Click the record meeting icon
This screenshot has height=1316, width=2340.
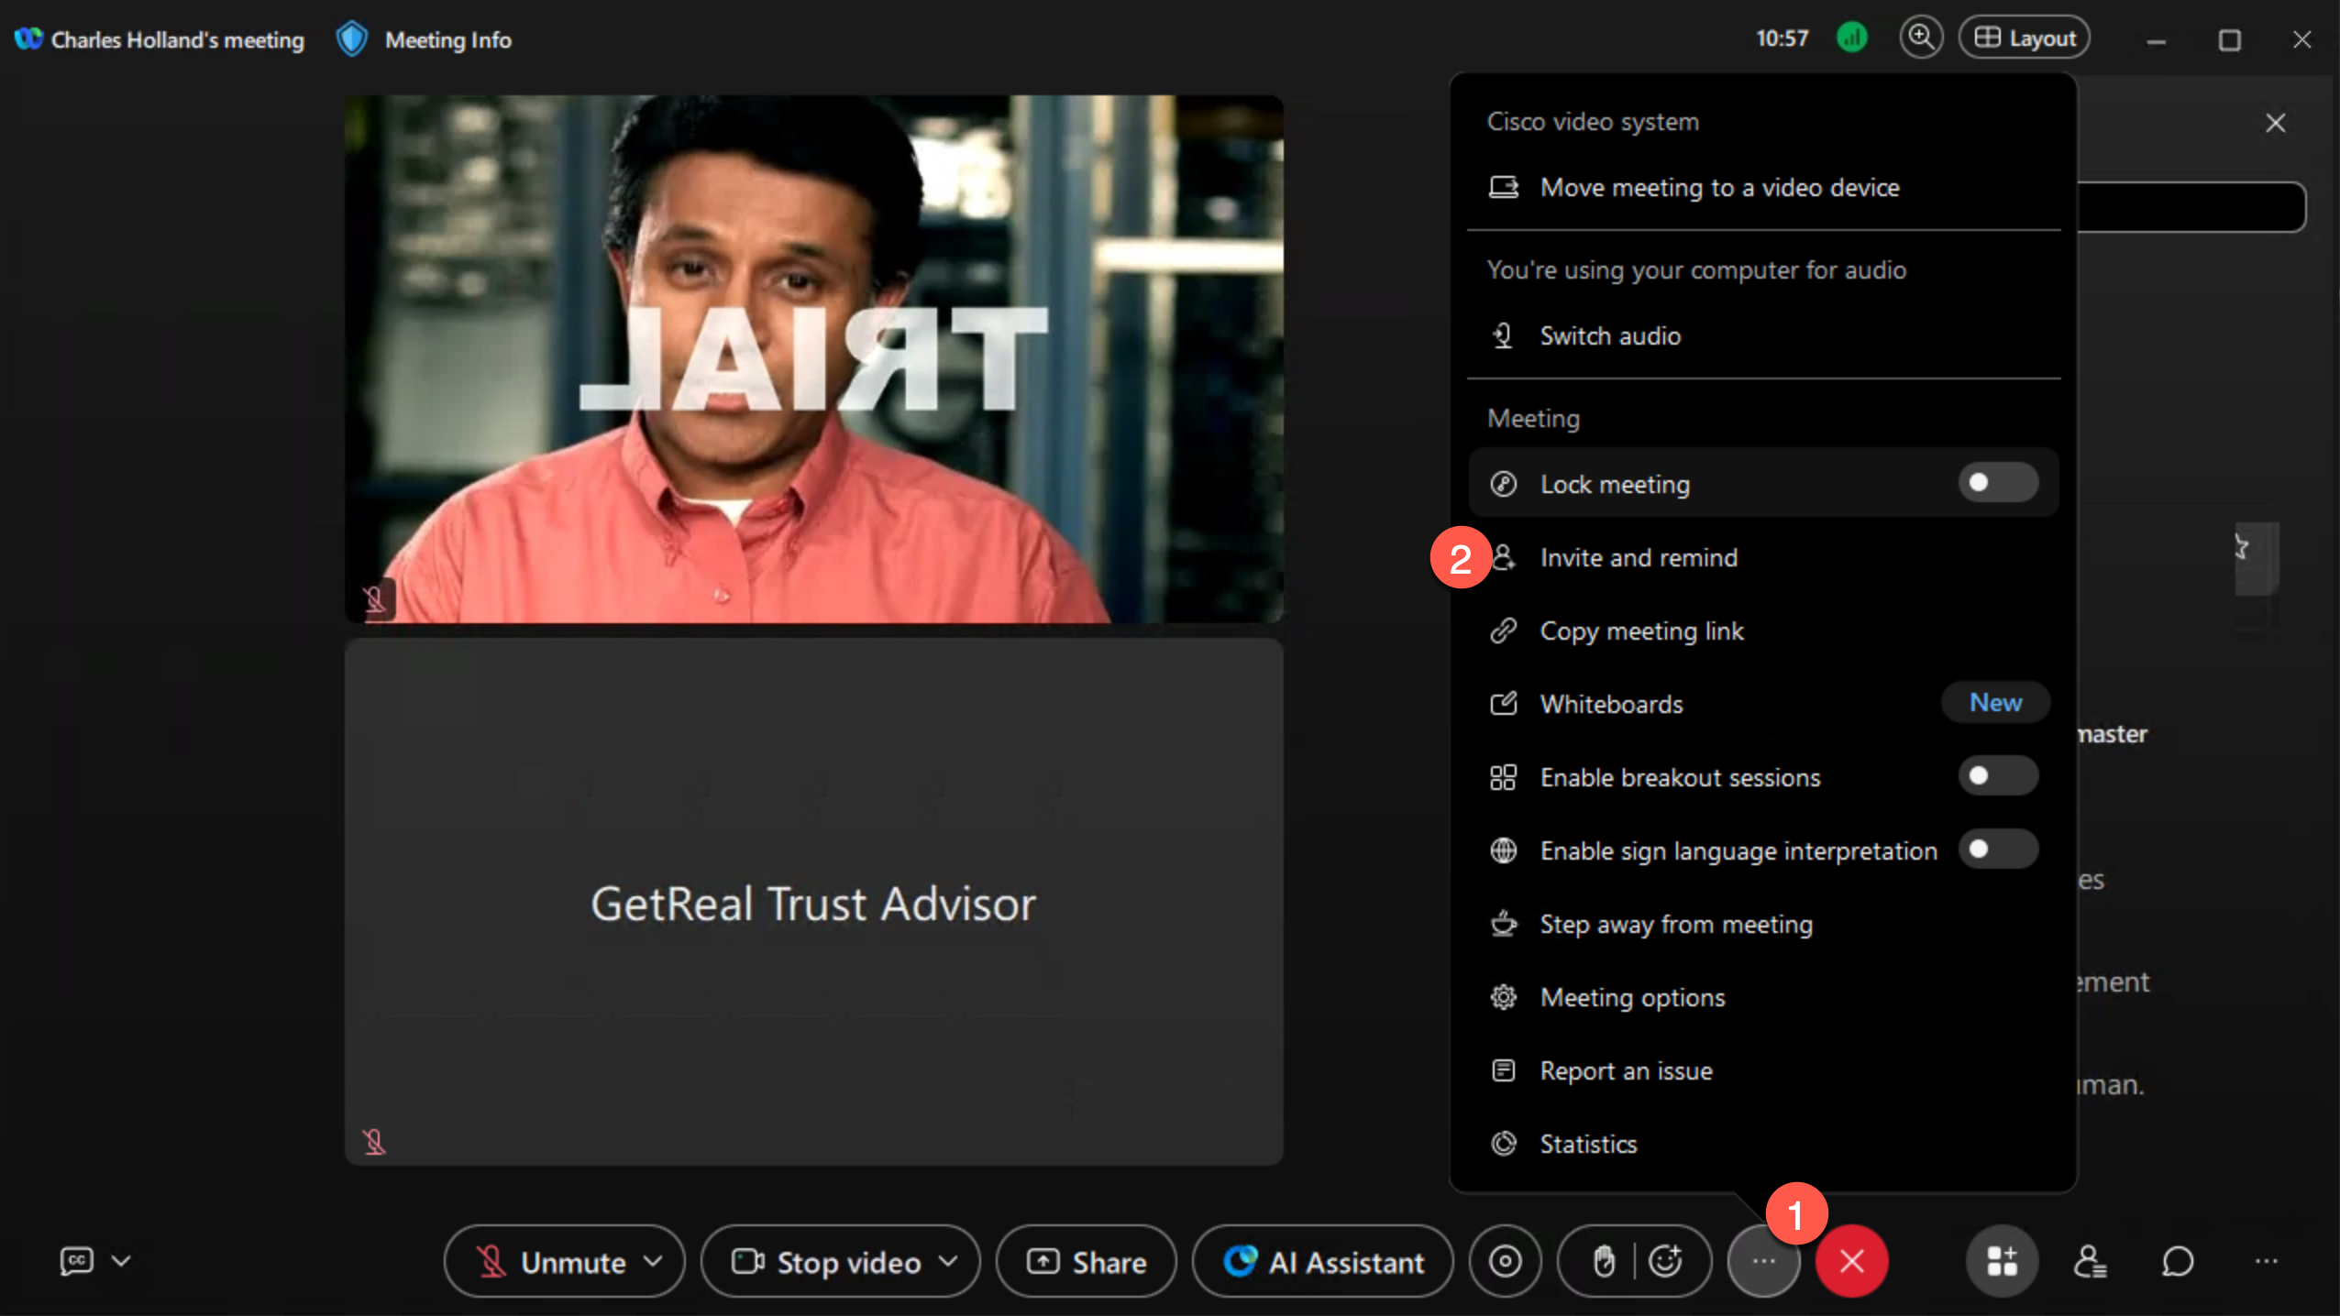point(1505,1262)
